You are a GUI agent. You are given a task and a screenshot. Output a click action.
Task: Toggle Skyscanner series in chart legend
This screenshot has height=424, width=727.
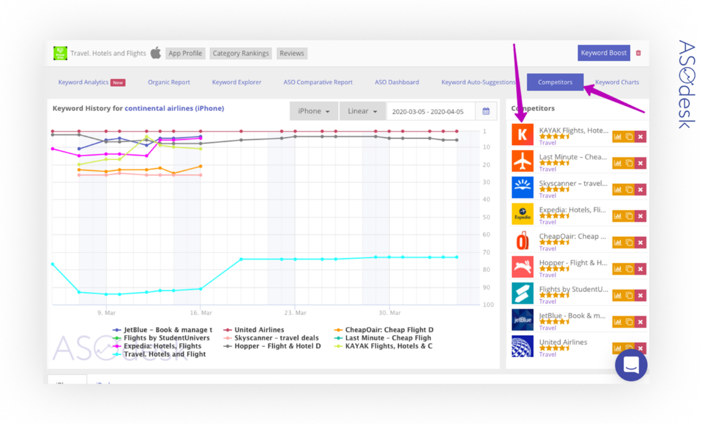[271, 338]
